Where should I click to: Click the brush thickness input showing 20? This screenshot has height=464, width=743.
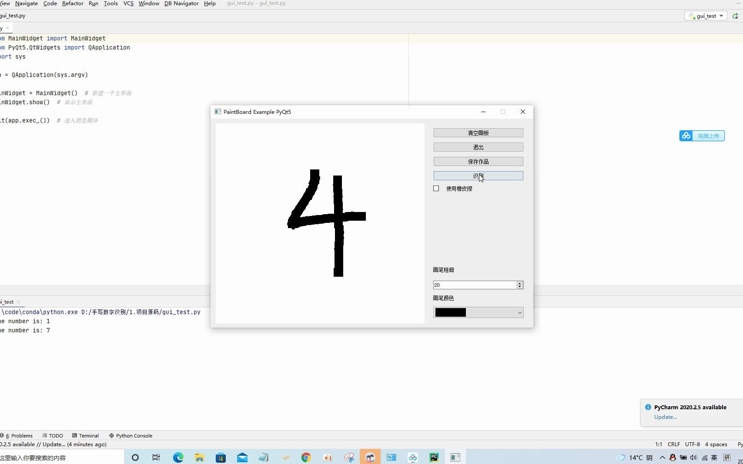click(x=475, y=285)
